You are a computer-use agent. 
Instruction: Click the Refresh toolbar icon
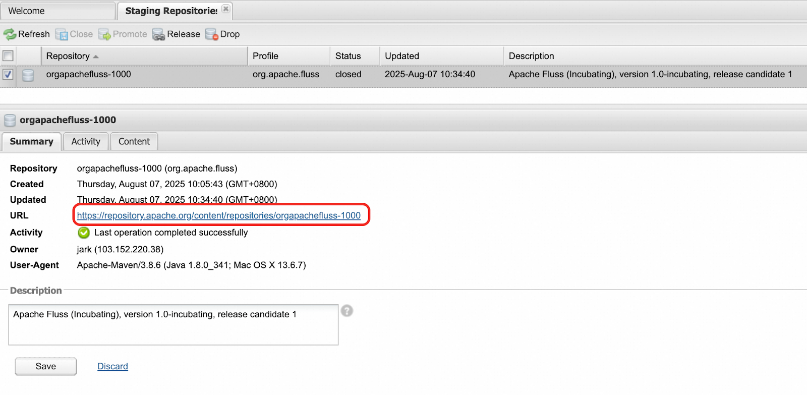[x=10, y=34]
